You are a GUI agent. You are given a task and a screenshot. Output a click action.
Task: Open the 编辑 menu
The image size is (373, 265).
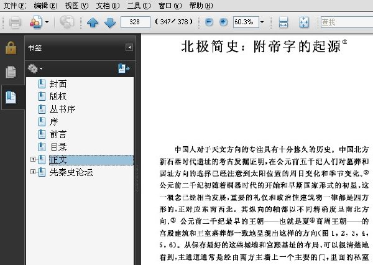point(45,6)
